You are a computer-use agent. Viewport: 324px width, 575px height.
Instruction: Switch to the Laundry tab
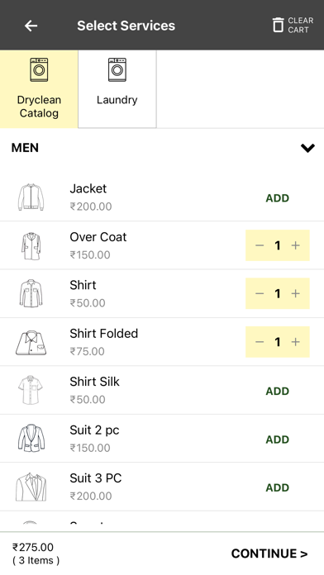tap(117, 89)
